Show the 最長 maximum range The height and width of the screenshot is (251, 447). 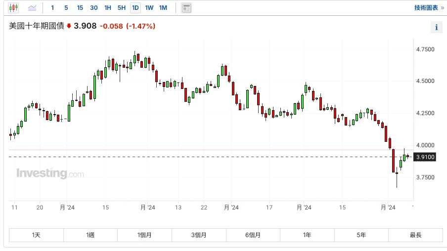tap(415, 235)
